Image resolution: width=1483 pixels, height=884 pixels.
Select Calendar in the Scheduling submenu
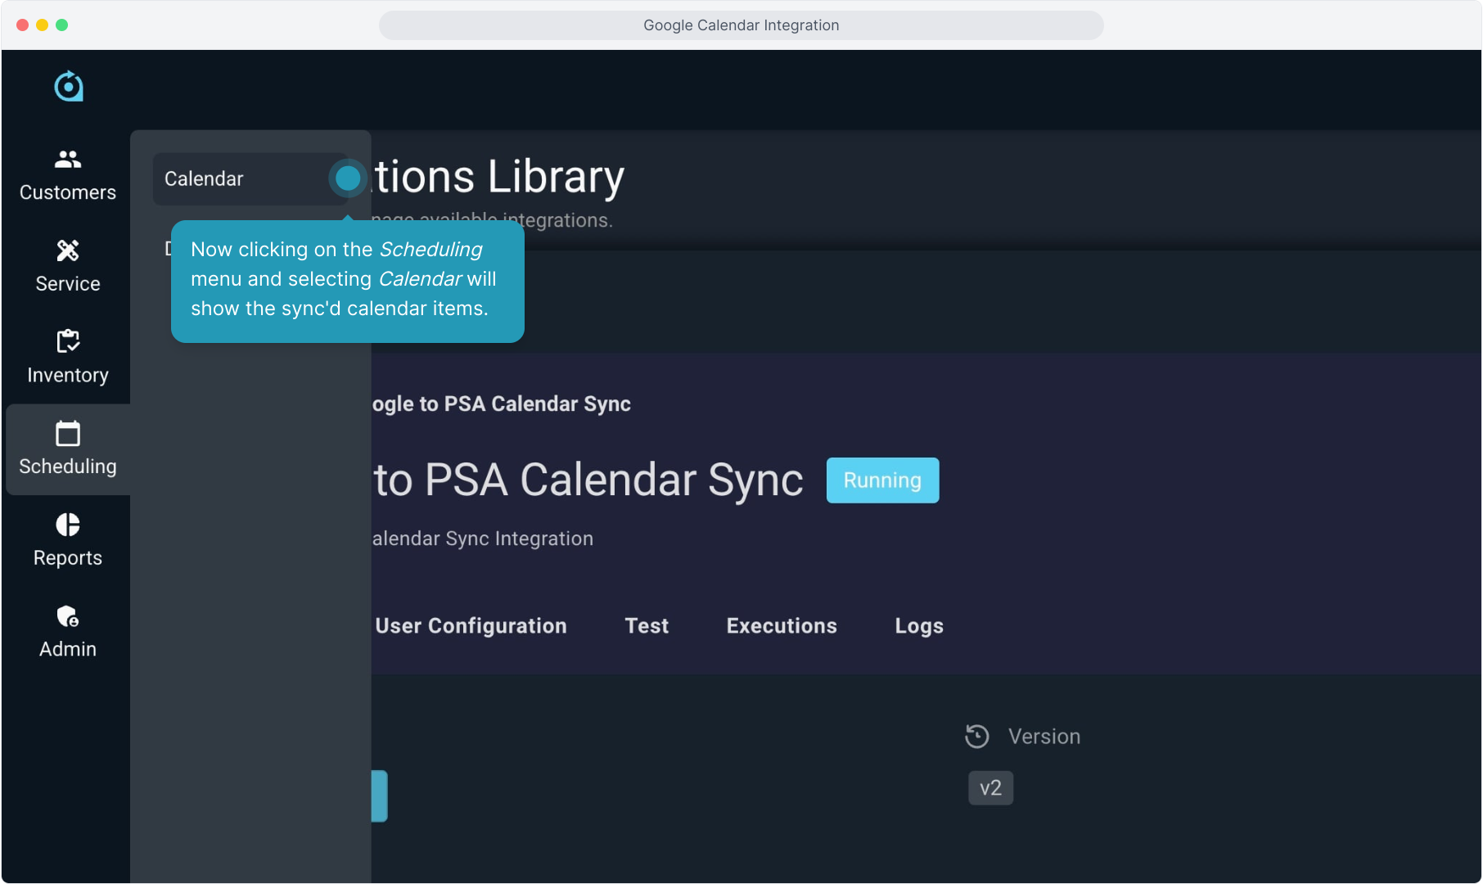coord(205,179)
